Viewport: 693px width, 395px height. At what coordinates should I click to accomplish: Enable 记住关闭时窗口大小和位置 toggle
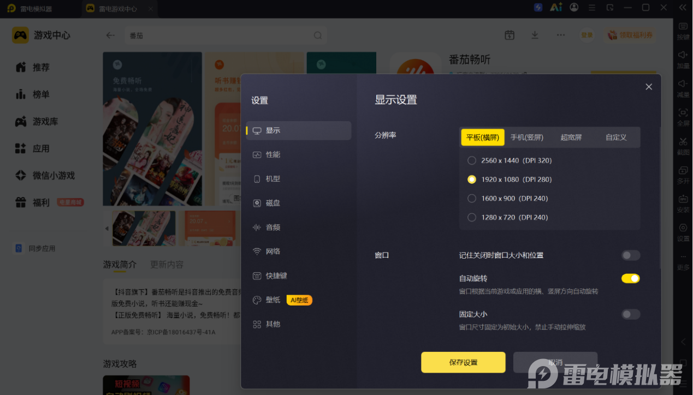pyautogui.click(x=631, y=255)
